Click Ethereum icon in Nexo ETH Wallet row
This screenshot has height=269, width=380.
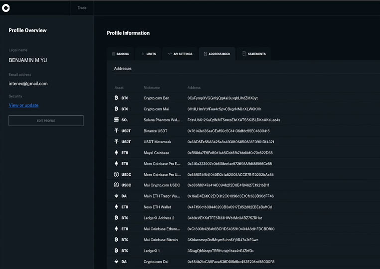[116, 207]
